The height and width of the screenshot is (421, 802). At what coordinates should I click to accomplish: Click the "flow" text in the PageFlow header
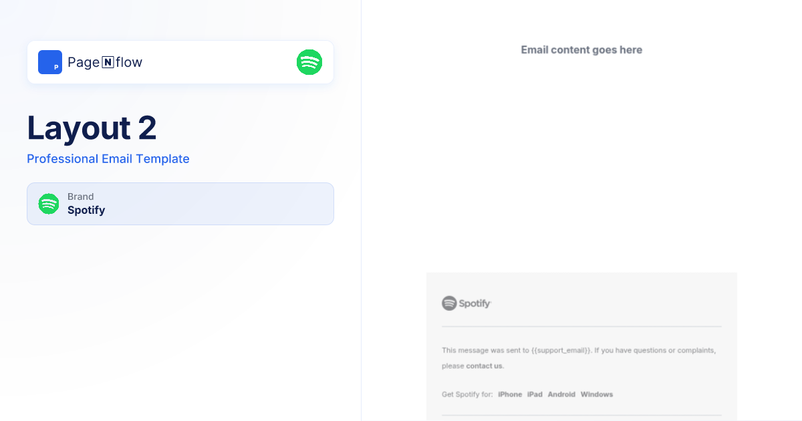click(x=129, y=63)
